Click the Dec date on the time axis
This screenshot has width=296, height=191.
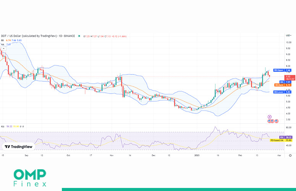154,155
